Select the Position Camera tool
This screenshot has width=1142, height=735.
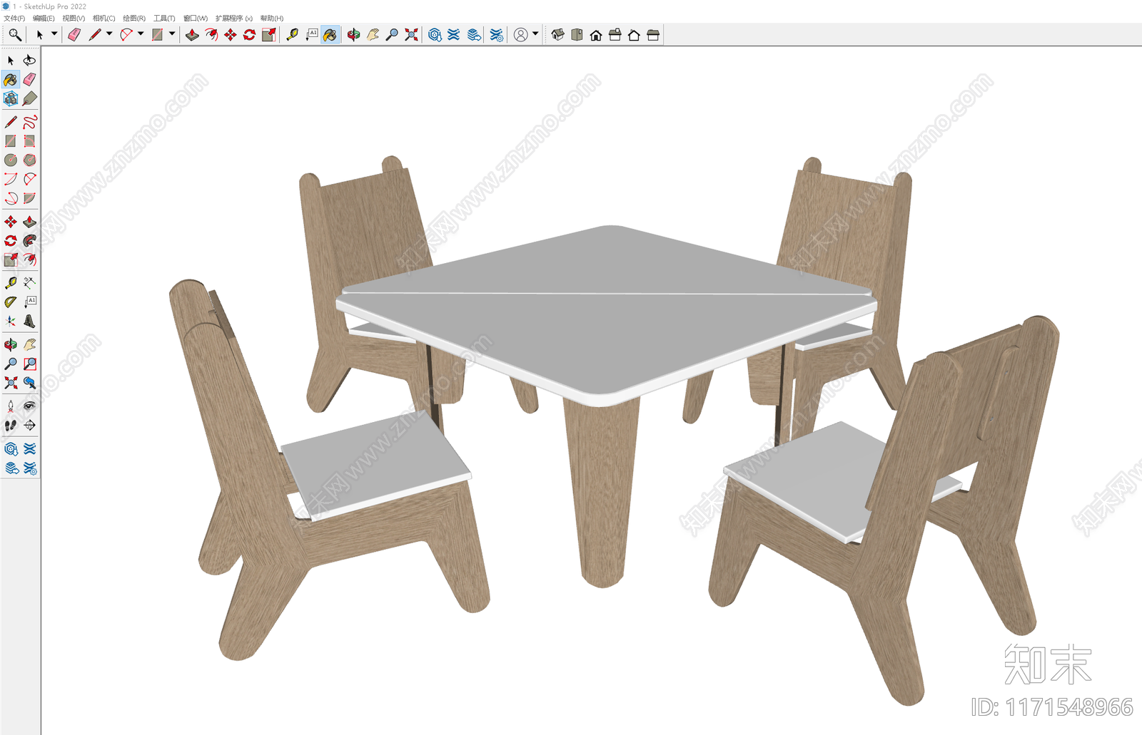pyautogui.click(x=11, y=406)
